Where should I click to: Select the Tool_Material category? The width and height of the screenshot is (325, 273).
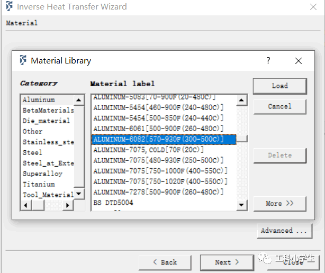[x=48, y=195]
